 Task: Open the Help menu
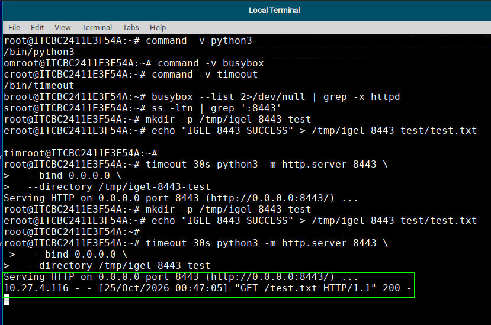click(158, 28)
